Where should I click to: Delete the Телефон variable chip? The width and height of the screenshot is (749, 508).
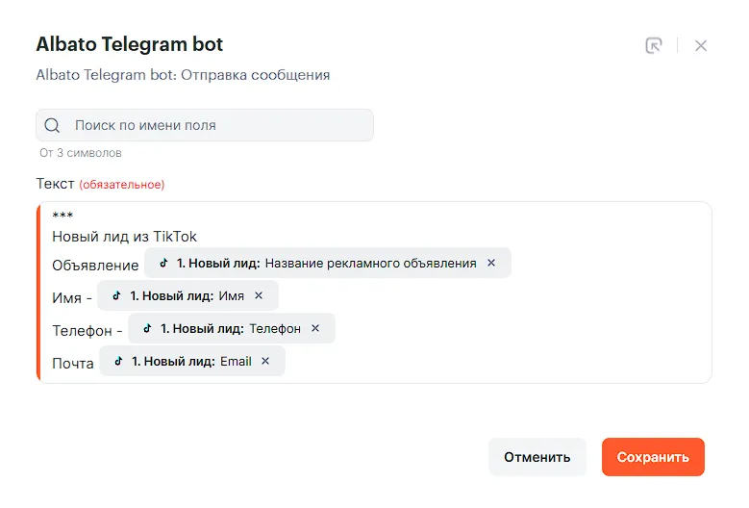[315, 328]
